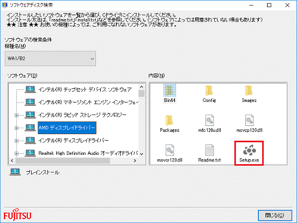Click the 内容(N) pane label
Viewport: 297px width, 223px height.
156,76
